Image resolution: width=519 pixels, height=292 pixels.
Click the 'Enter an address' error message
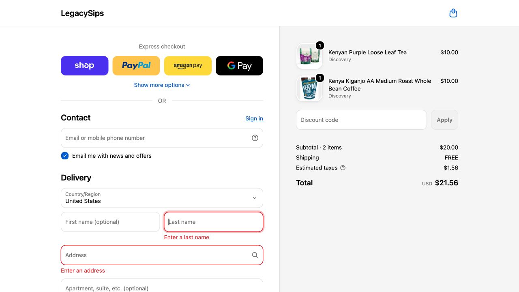pyautogui.click(x=83, y=271)
